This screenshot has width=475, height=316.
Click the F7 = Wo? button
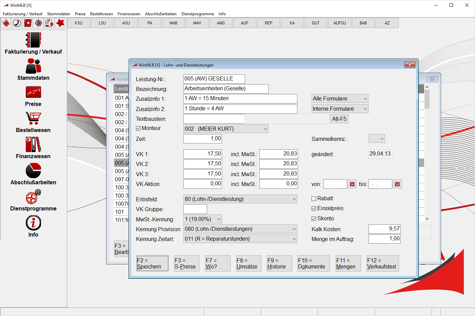(218, 263)
